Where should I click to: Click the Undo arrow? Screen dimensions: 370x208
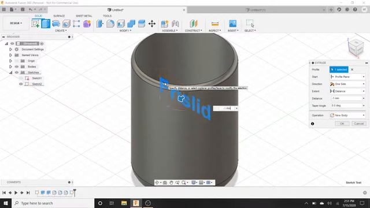(x=31, y=10)
